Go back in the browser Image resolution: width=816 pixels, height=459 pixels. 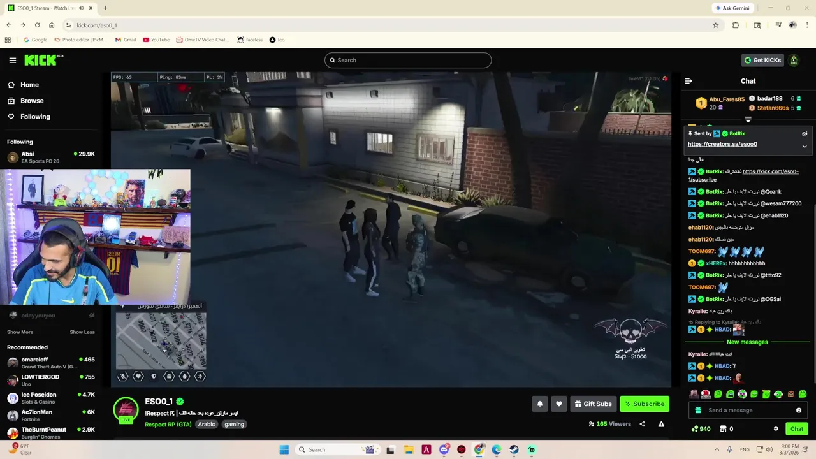(8, 25)
